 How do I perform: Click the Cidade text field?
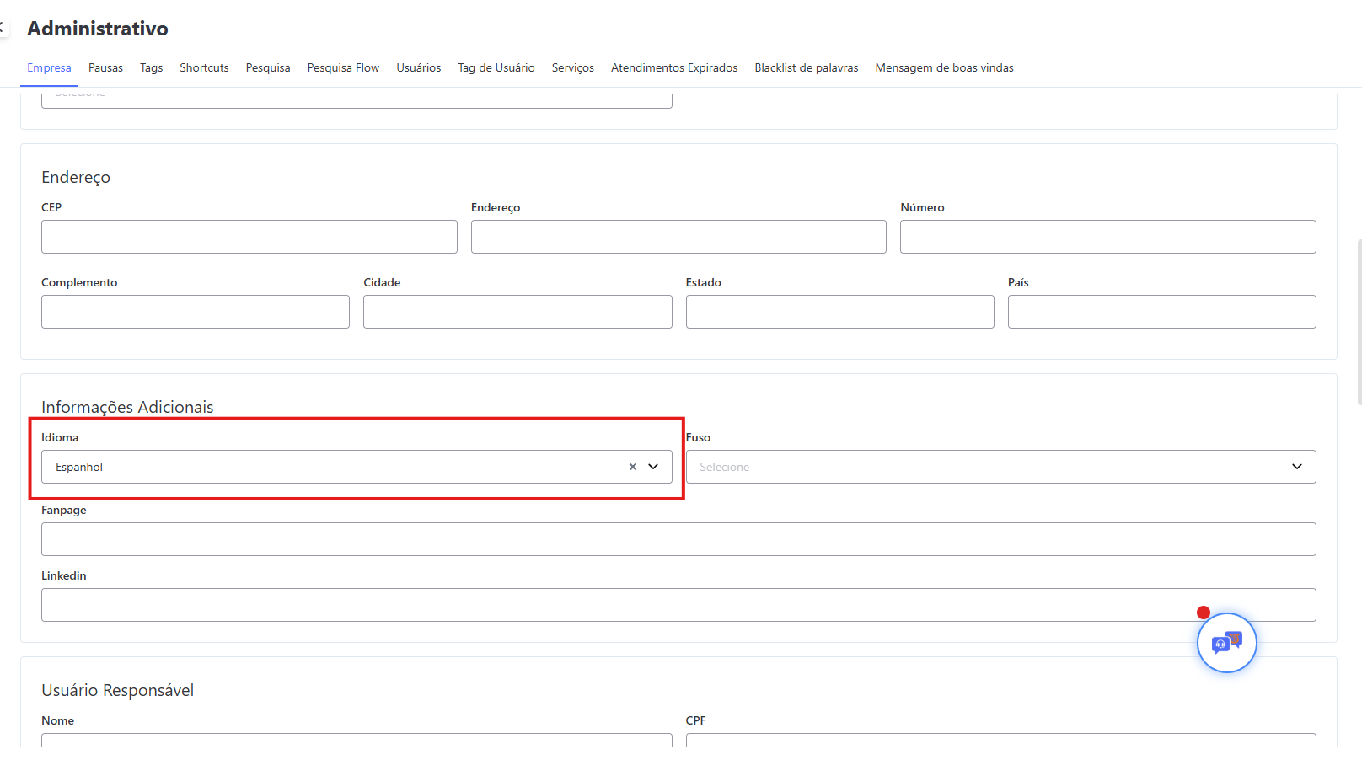click(517, 312)
